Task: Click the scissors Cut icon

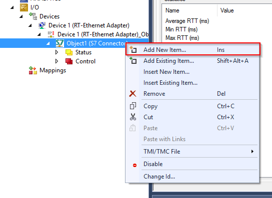Action: 133,117
